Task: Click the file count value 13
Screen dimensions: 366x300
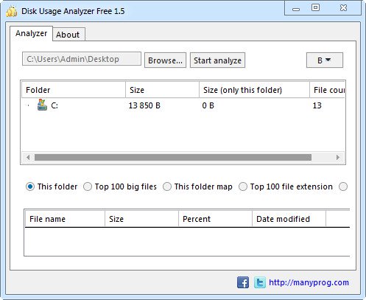Action: pyautogui.click(x=317, y=105)
